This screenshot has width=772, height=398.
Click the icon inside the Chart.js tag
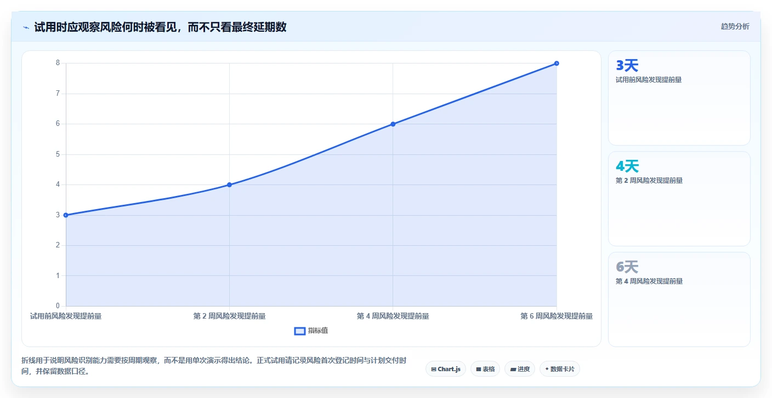pos(434,370)
